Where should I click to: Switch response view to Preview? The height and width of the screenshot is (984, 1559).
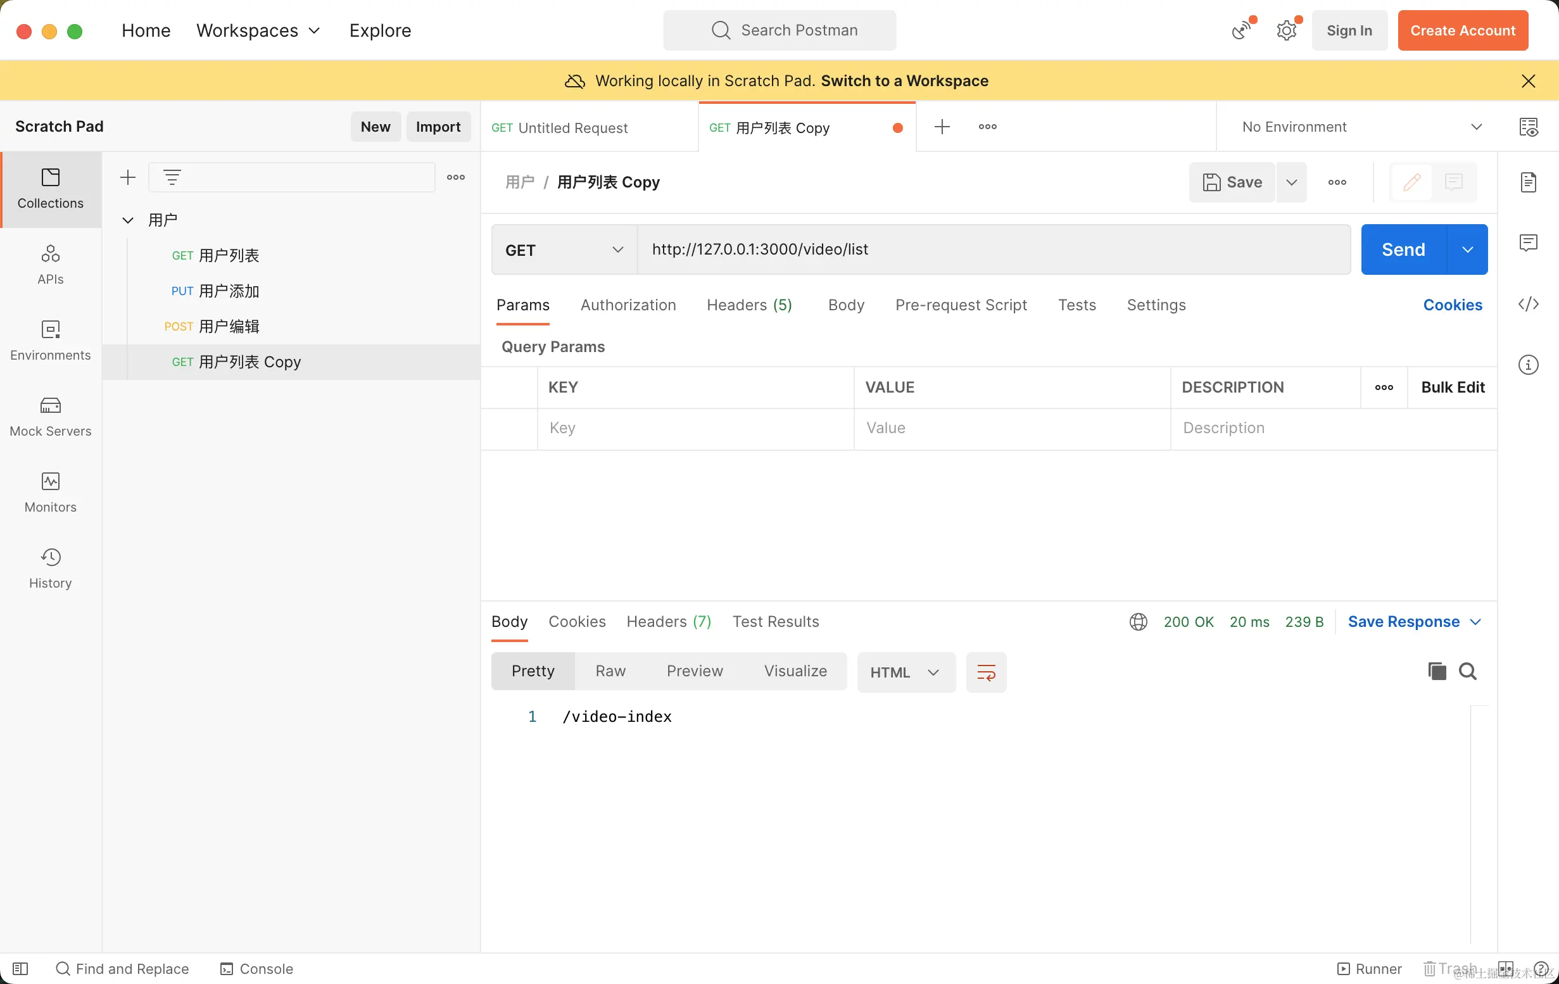(694, 671)
